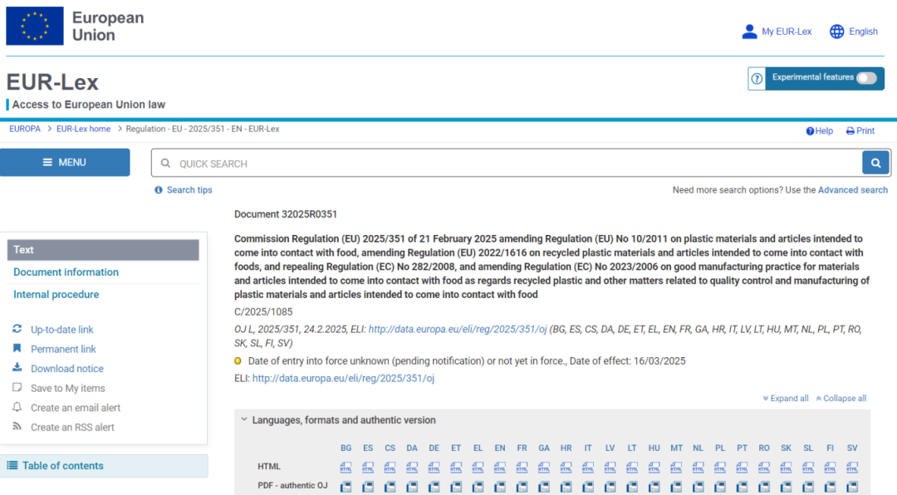The width and height of the screenshot is (897, 495).
Task: Click the Up-to-date link refresh icon
Action: click(x=17, y=329)
